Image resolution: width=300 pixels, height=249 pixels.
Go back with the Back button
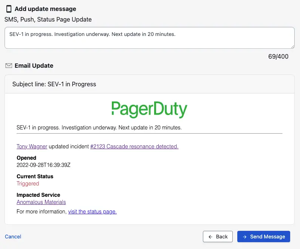click(x=218, y=237)
